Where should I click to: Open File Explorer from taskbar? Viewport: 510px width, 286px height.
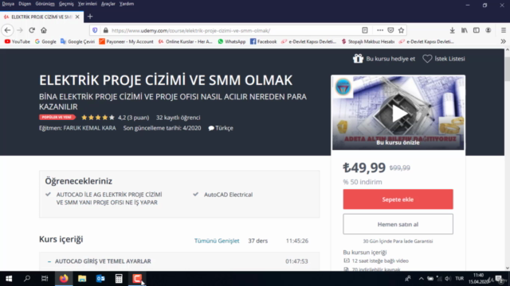click(82, 279)
